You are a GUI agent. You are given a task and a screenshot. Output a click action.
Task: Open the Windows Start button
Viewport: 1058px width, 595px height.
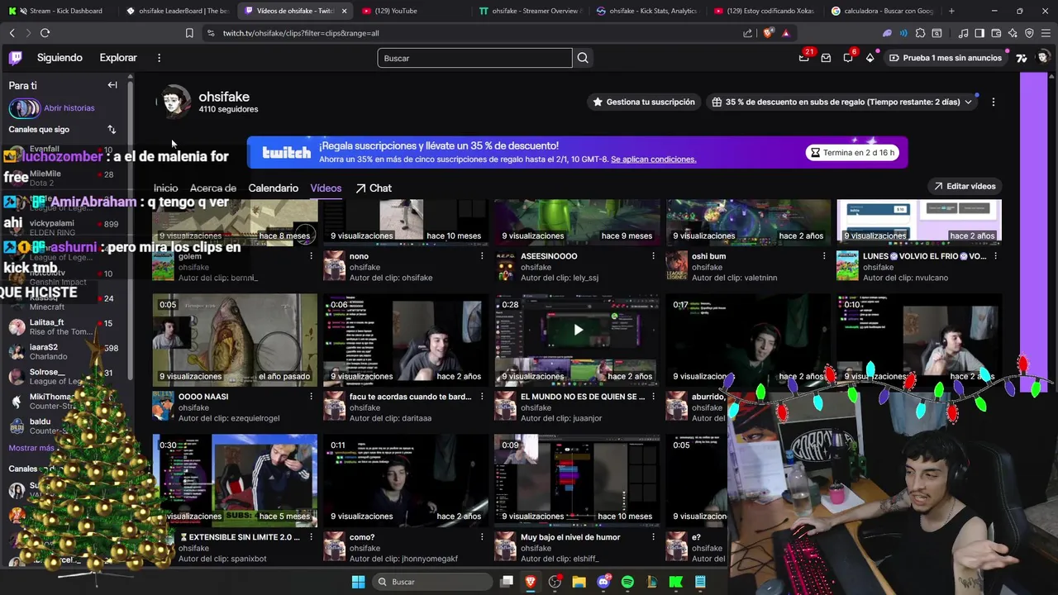pos(358,582)
